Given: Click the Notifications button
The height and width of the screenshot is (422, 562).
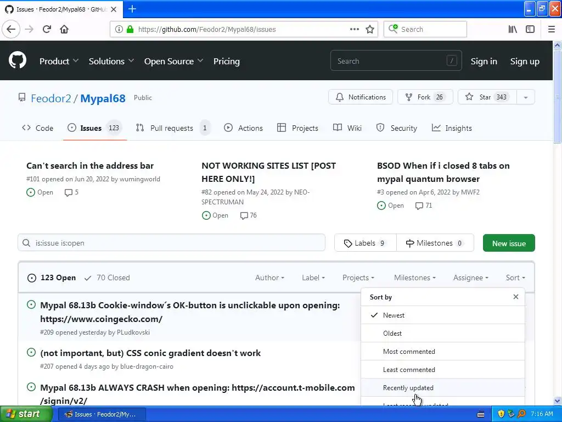Looking at the screenshot, I should click(361, 97).
